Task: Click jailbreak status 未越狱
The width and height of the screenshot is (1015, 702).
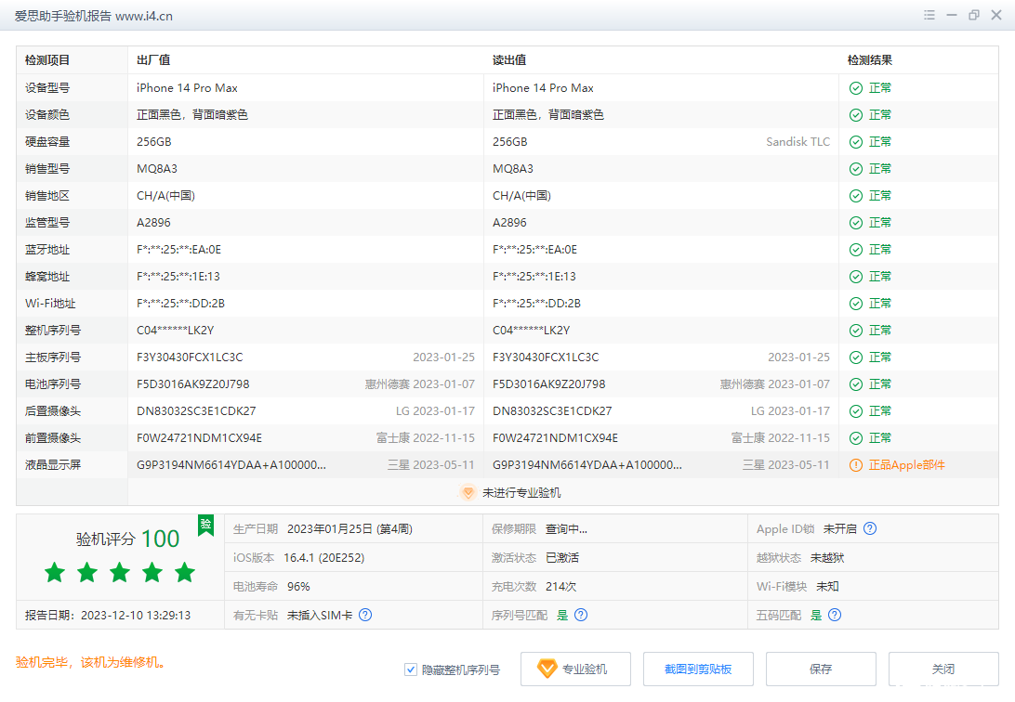Action: point(827,558)
